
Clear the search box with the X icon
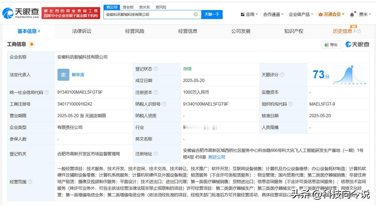196,14
